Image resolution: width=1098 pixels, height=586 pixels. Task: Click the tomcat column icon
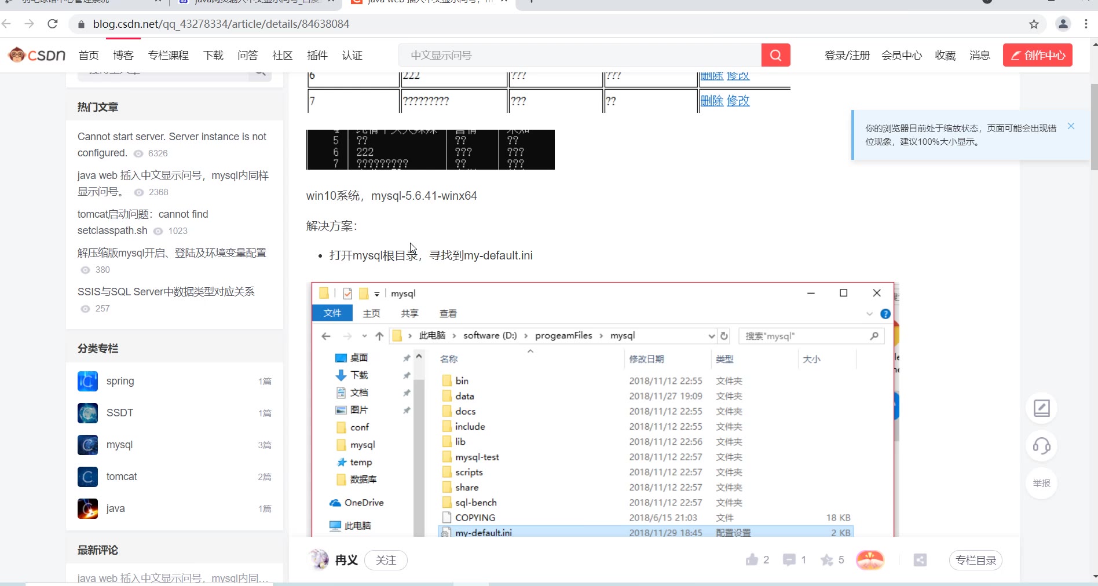87,477
